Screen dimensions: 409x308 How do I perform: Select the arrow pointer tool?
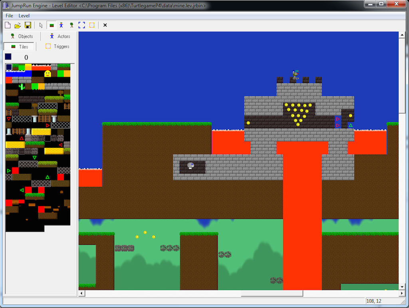41,25
